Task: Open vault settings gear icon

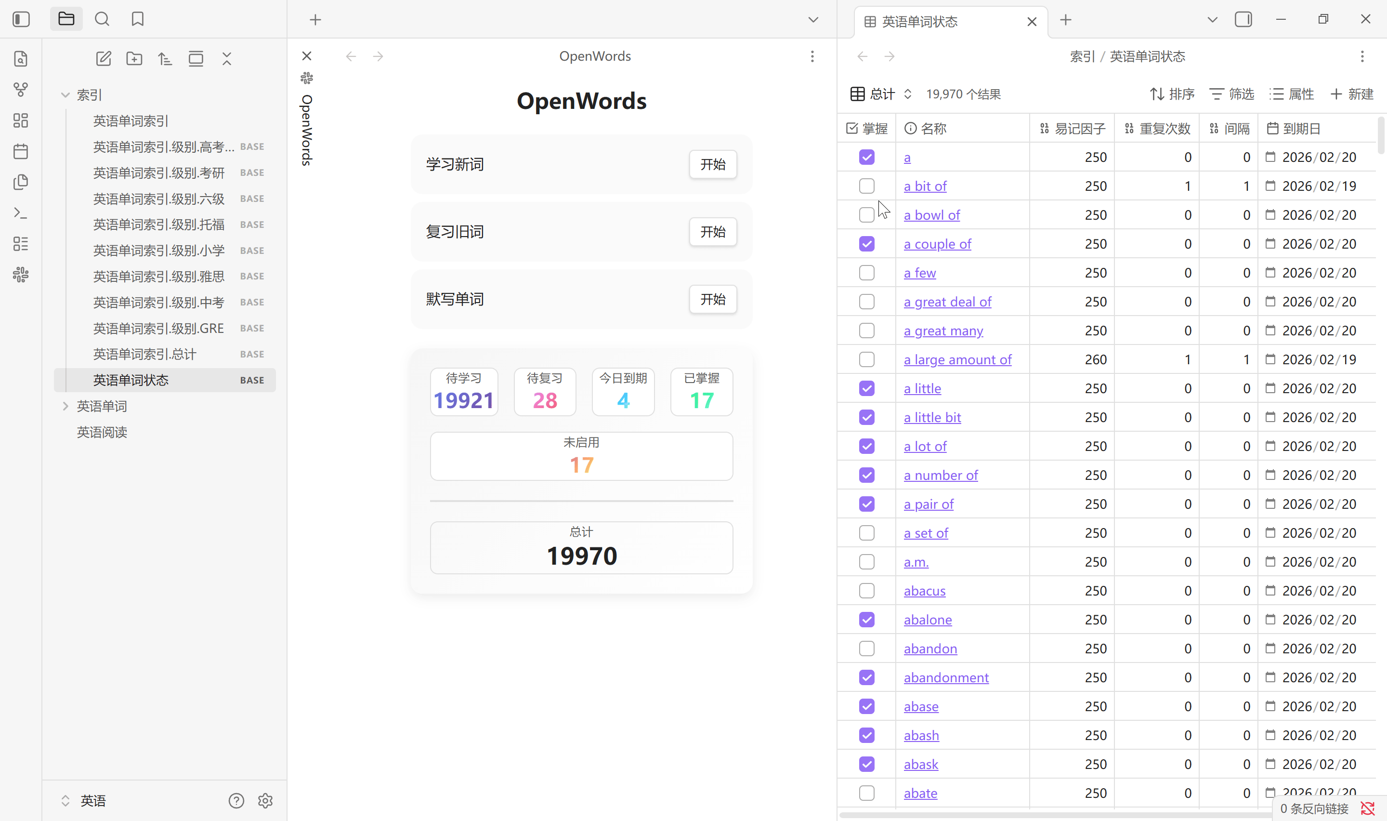Action: tap(265, 801)
